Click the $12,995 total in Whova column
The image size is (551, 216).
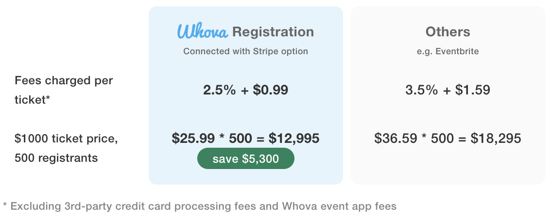(x=294, y=139)
